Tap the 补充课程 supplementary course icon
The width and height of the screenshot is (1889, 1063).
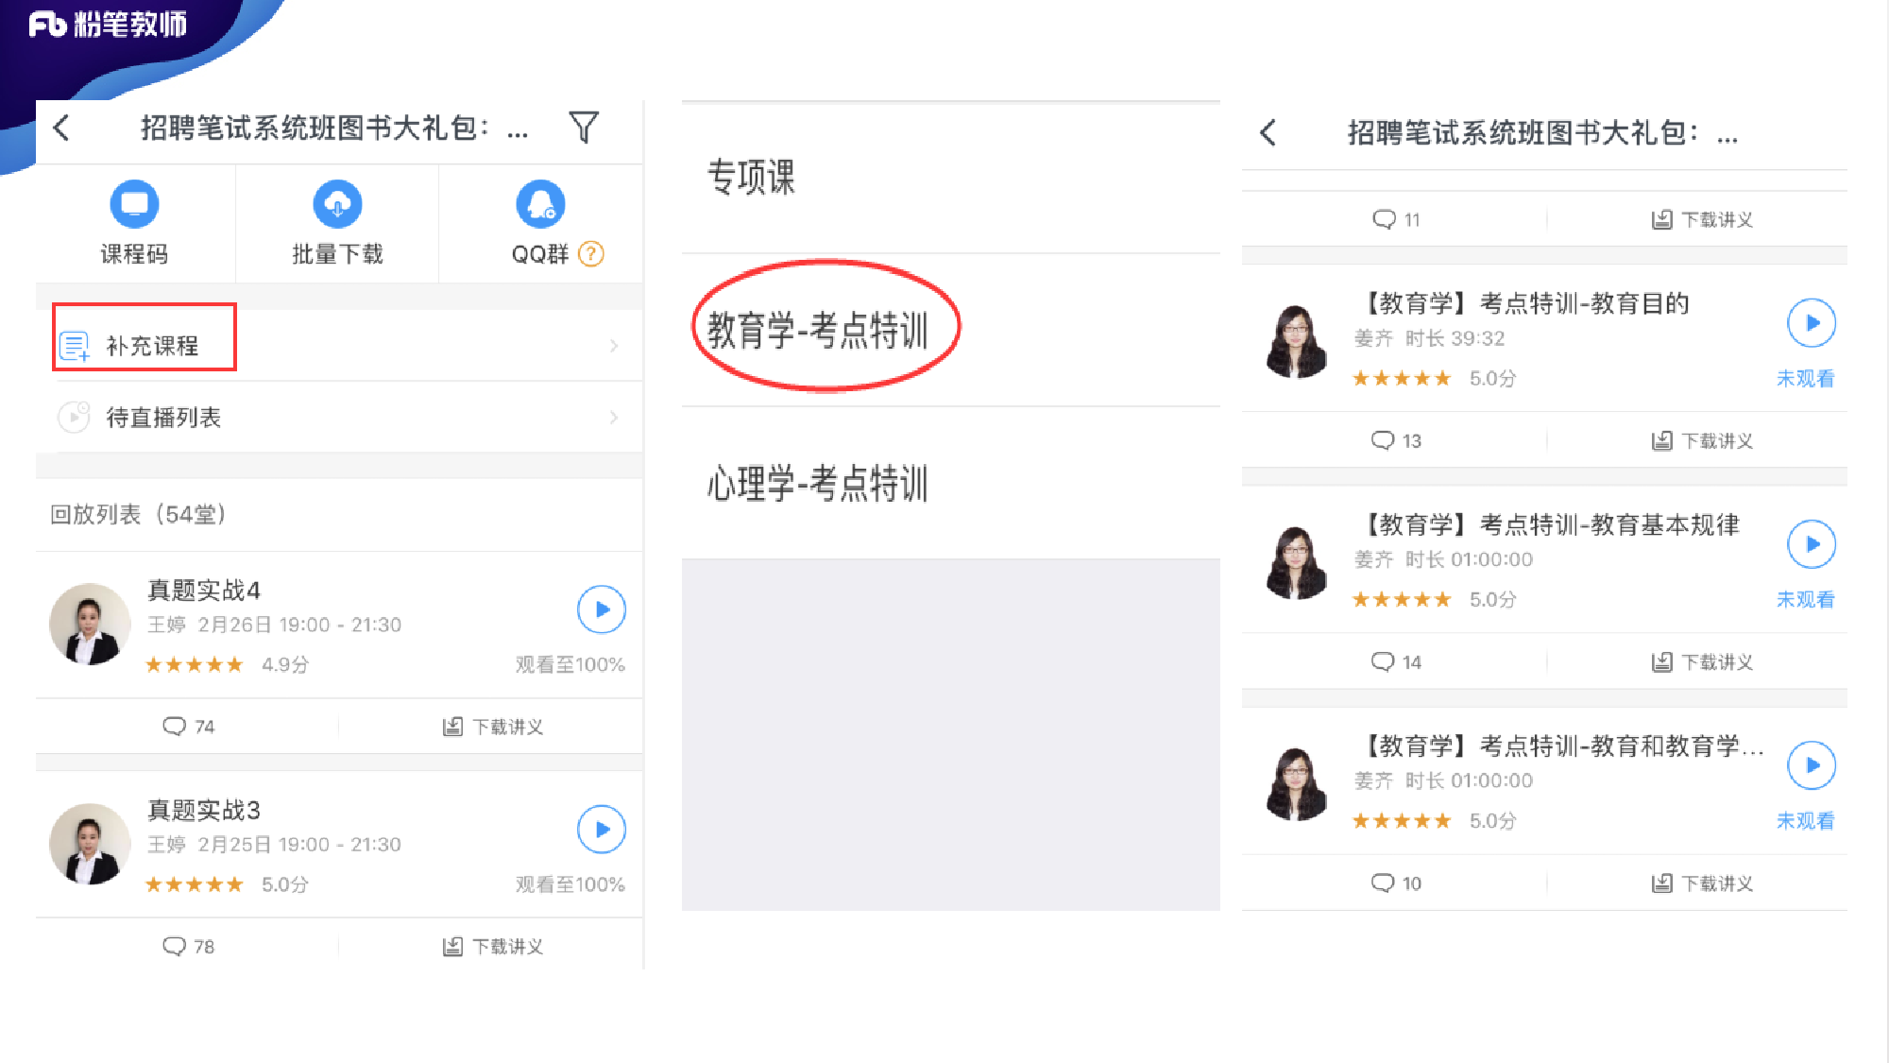[x=76, y=344]
